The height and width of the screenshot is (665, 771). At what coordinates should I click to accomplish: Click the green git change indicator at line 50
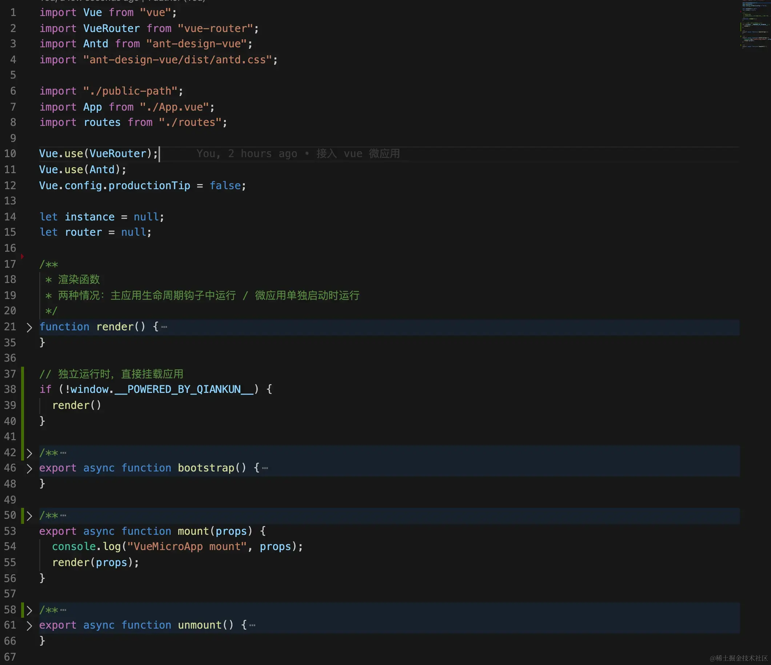(22, 515)
